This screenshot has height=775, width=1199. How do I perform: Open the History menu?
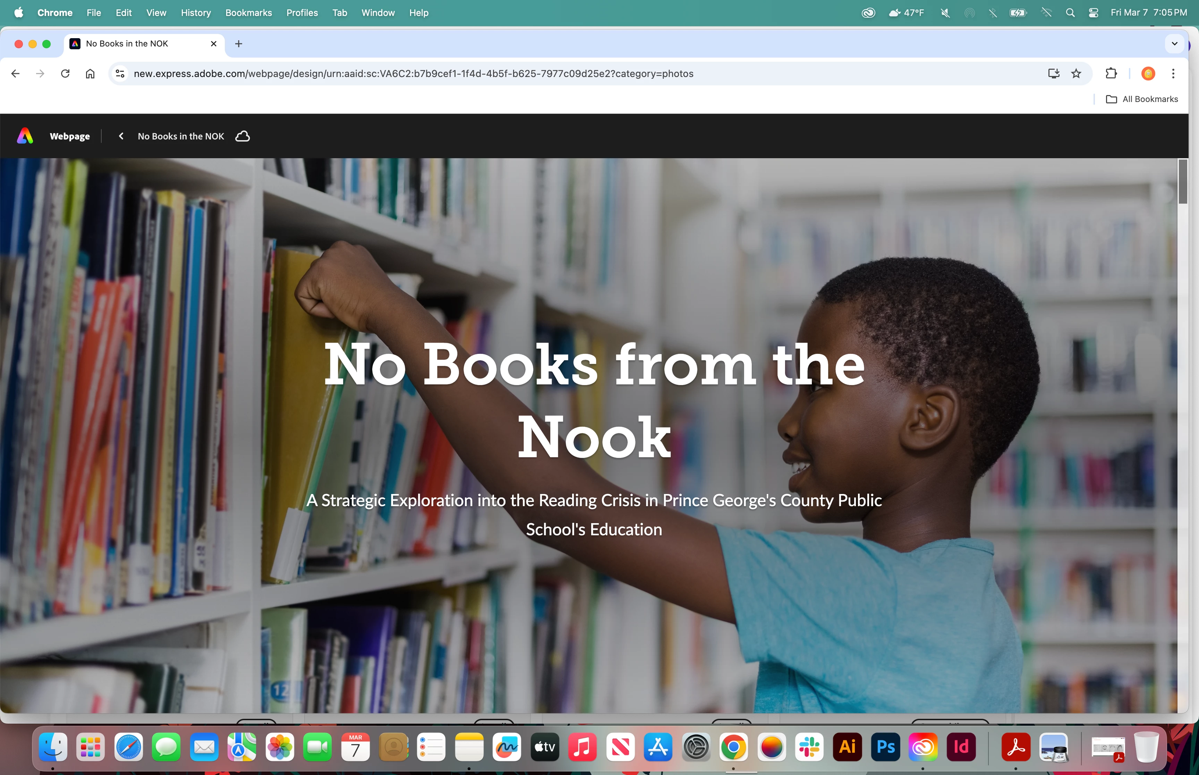196,12
